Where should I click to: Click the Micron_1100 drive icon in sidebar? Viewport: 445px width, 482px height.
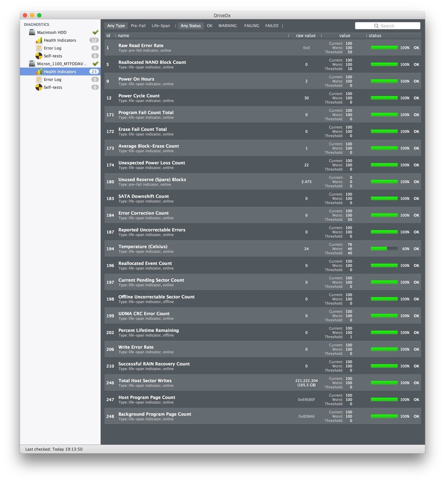coord(32,64)
